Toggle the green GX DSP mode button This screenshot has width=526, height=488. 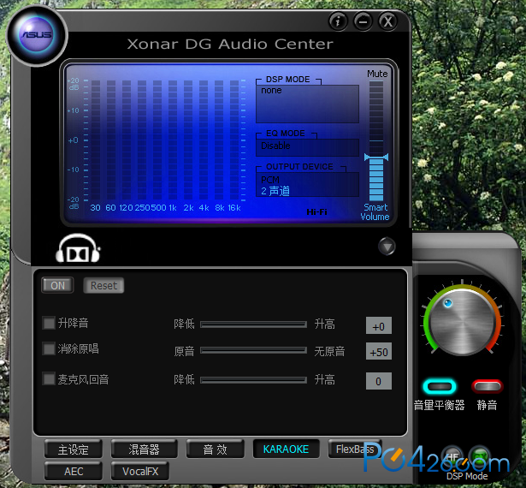coord(480,455)
